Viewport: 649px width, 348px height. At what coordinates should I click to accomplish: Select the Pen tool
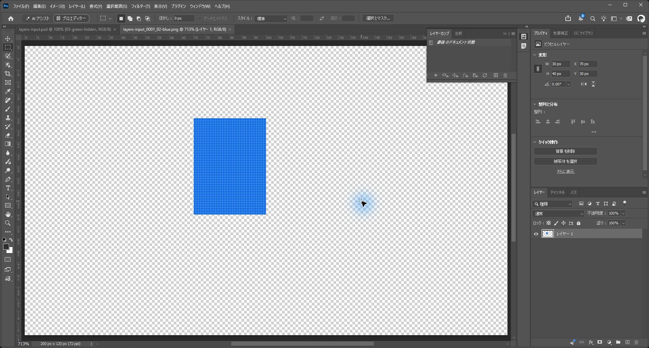pyautogui.click(x=8, y=179)
